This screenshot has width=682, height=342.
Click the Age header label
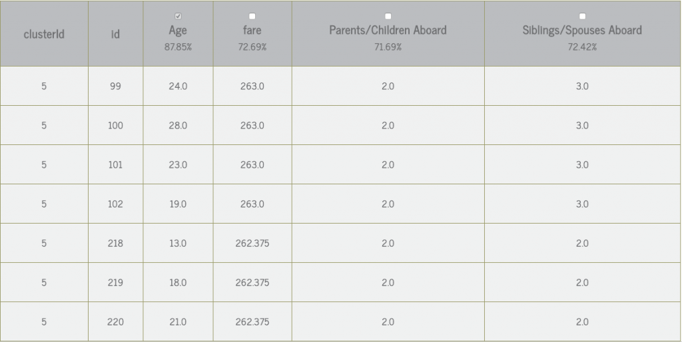tap(178, 30)
